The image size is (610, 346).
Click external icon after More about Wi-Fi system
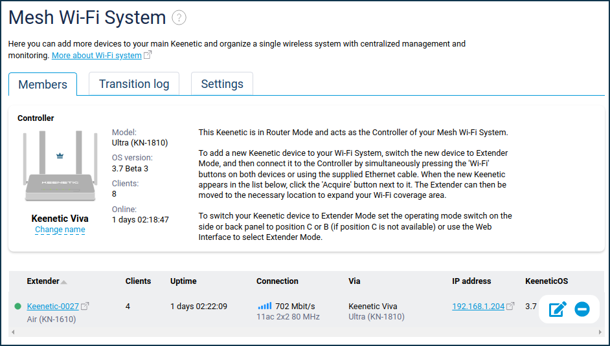tap(148, 55)
